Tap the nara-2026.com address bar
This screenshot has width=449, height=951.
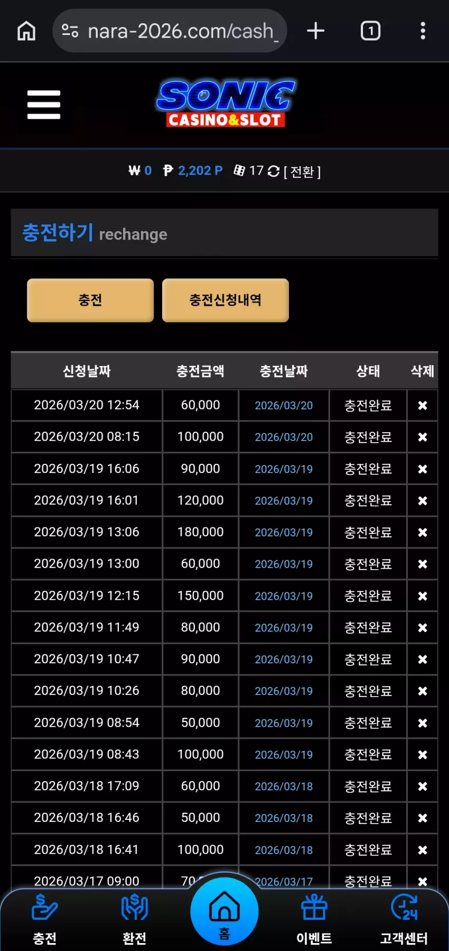point(170,31)
